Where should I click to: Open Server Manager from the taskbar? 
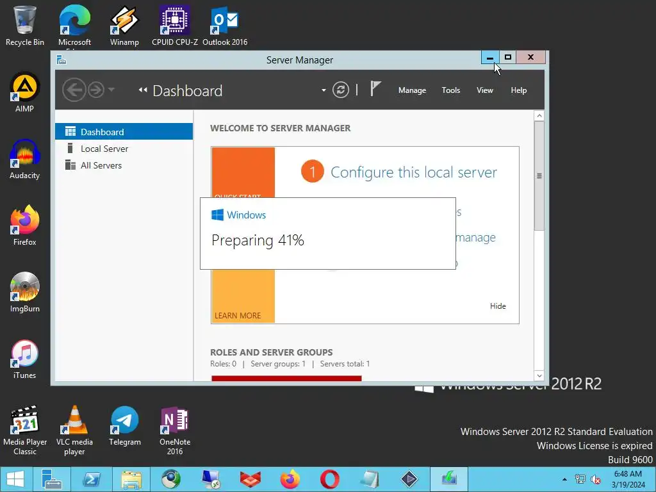[x=52, y=479]
